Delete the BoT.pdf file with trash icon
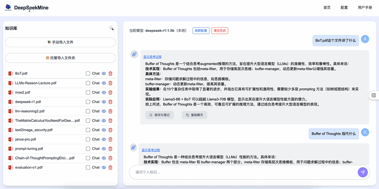Image resolution: width=379 pixels, height=189 pixels. click(111, 74)
